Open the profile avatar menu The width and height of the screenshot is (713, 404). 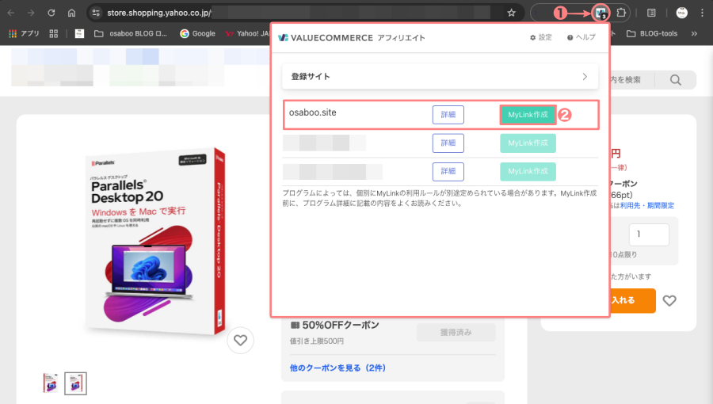click(x=681, y=13)
